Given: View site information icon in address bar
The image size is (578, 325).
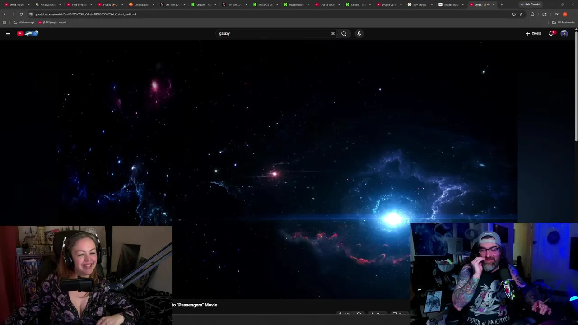Looking at the screenshot, I should tap(31, 14).
